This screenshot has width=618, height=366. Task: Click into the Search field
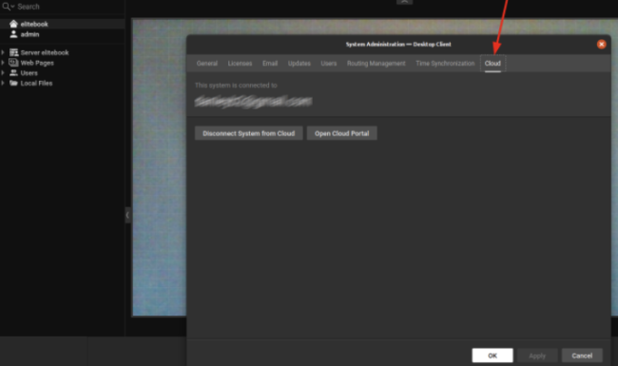click(x=67, y=7)
